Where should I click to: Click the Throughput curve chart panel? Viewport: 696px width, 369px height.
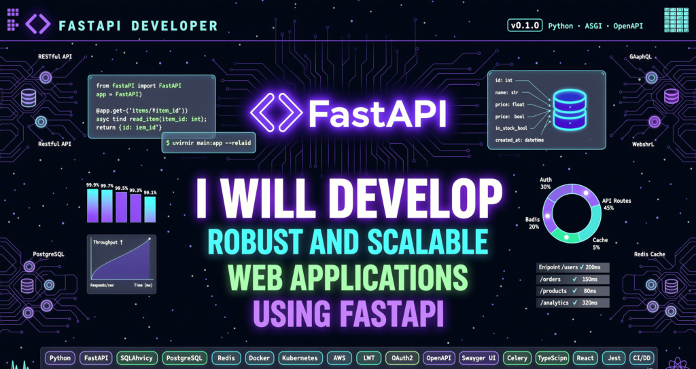pyautogui.click(x=121, y=264)
